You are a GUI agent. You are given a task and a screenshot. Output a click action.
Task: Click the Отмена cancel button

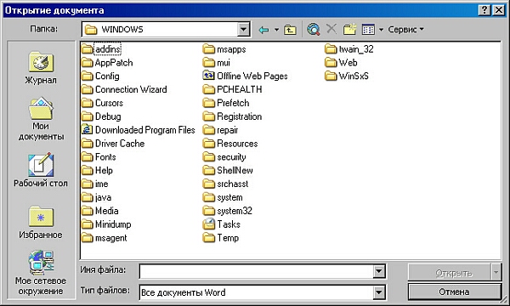pos(455,292)
